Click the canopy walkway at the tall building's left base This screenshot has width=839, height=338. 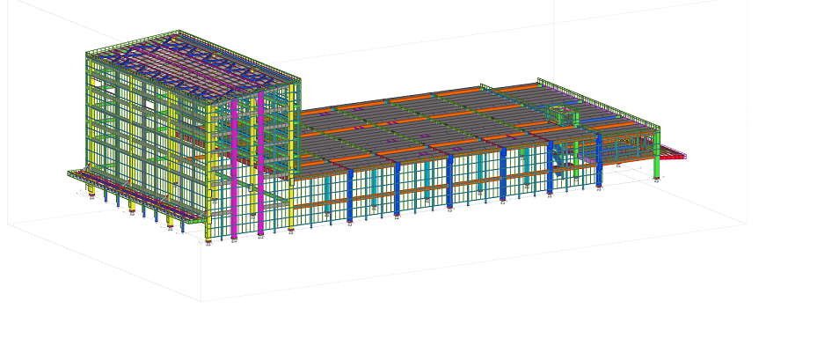(134, 196)
